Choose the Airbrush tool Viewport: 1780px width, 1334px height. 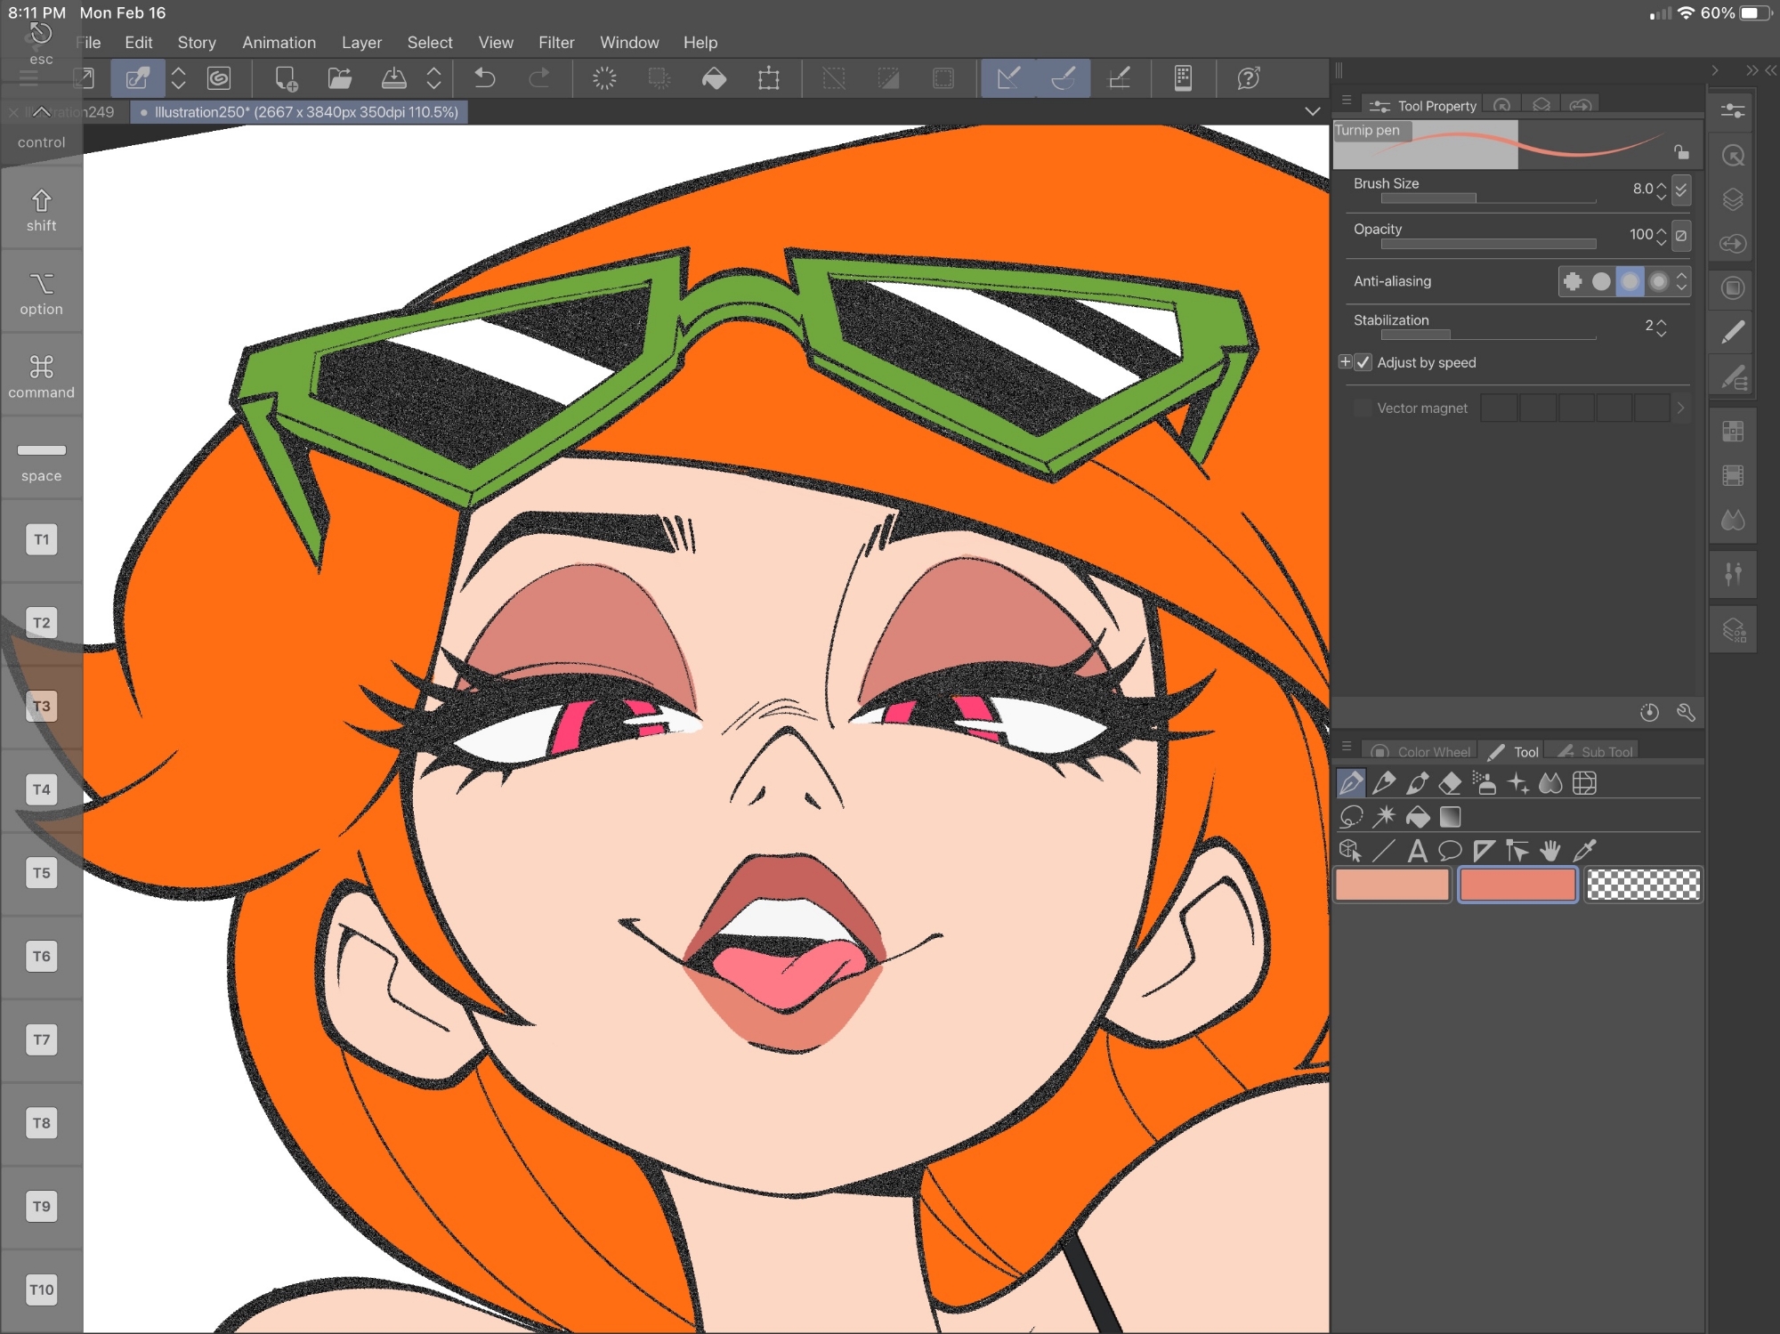tap(1484, 783)
